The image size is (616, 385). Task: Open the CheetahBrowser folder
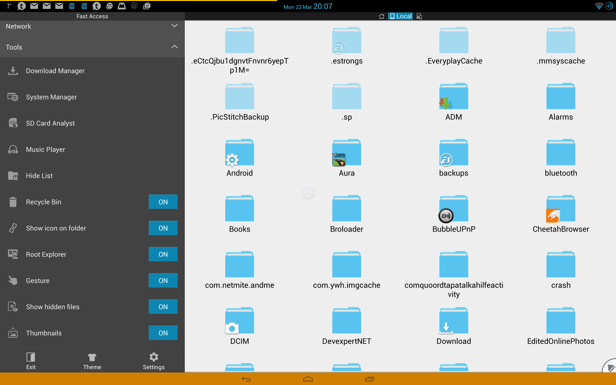[x=561, y=214]
